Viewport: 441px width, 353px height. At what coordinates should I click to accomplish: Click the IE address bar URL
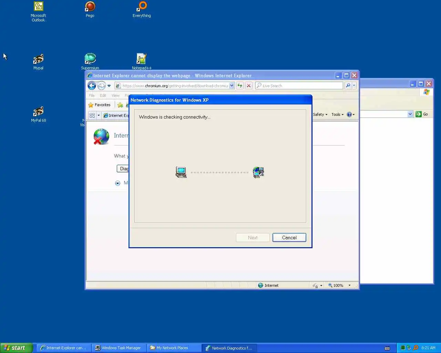175,86
